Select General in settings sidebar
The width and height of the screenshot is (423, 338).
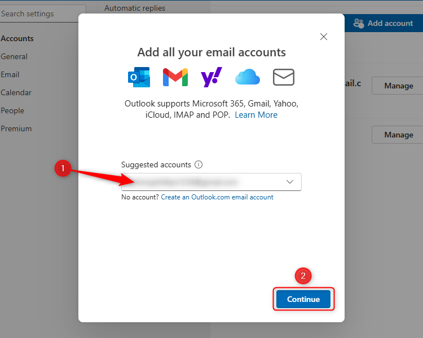tap(14, 56)
